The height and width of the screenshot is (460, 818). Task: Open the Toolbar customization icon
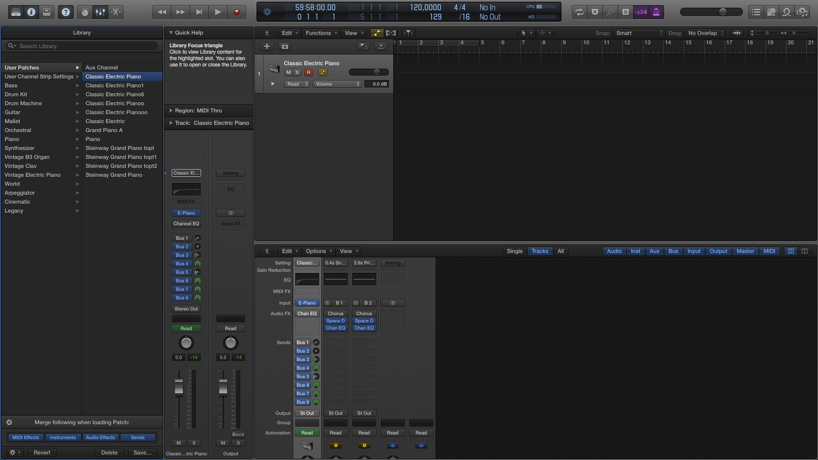pyautogui.click(x=46, y=12)
